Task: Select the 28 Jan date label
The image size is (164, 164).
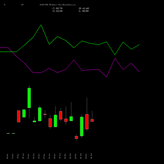Action: click(49, 156)
